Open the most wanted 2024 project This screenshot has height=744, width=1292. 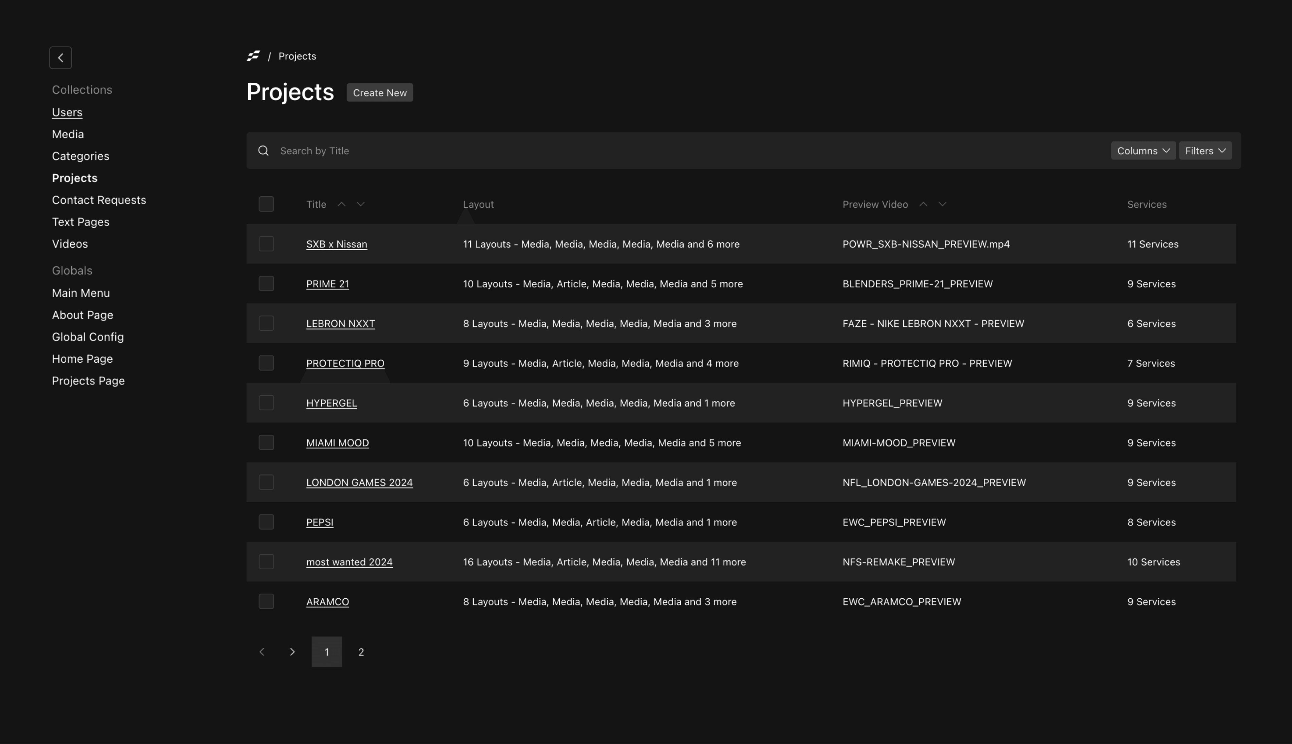(x=350, y=562)
